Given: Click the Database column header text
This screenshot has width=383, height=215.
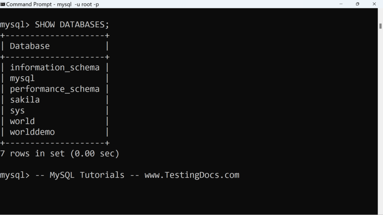Looking at the screenshot, I should pos(30,46).
